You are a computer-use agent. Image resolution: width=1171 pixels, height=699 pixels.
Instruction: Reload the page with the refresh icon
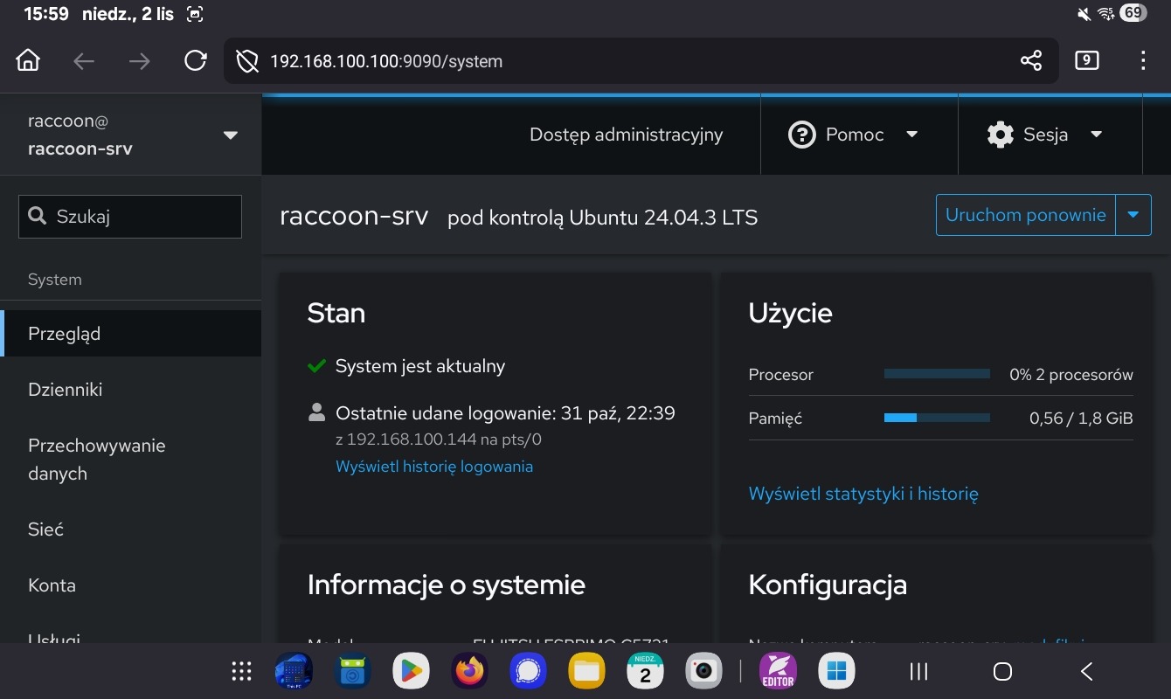click(x=195, y=61)
